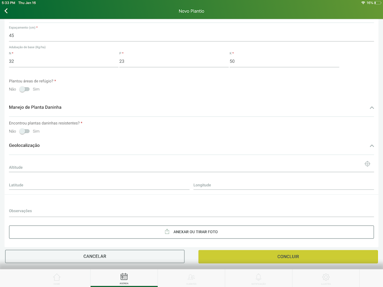Viewport: 383px width, 287px height.
Task: Tap the Novo Plantio title
Action: coord(191,11)
